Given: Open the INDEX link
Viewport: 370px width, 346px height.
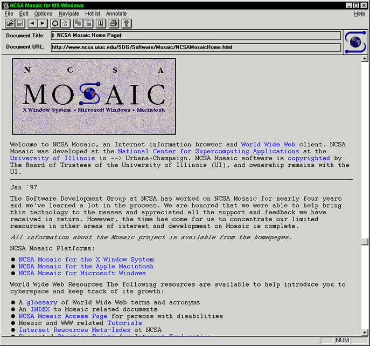Looking at the screenshot, I should pyautogui.click(x=40, y=309).
